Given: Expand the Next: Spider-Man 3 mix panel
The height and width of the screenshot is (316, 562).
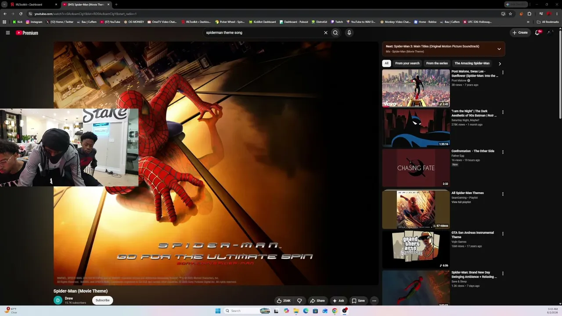Looking at the screenshot, I should coord(499,49).
